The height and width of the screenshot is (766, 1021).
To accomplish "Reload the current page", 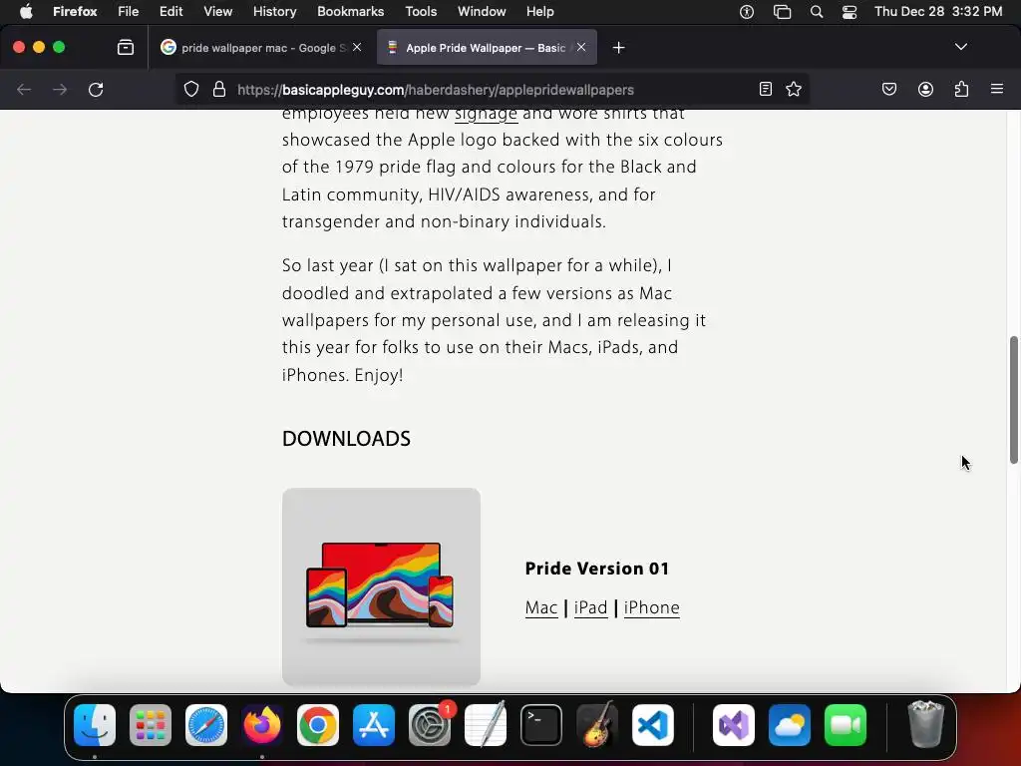I will point(96,89).
